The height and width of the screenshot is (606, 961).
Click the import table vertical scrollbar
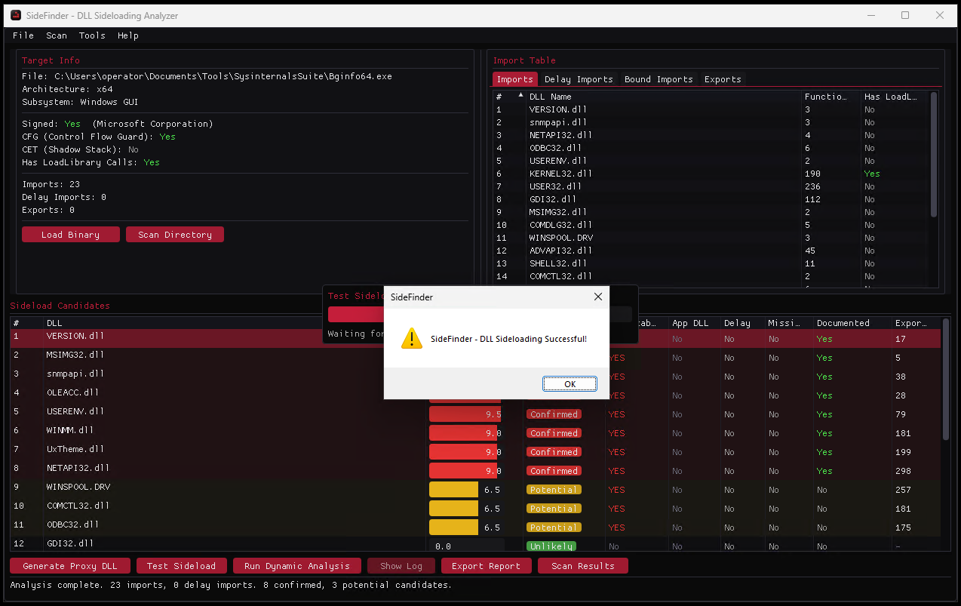coord(934,154)
